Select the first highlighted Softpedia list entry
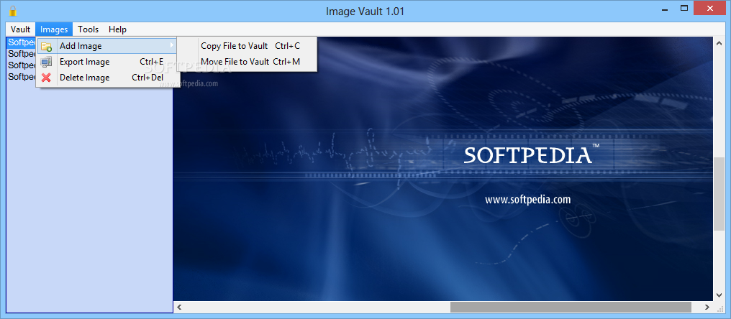This screenshot has width=731, height=319. [x=22, y=42]
